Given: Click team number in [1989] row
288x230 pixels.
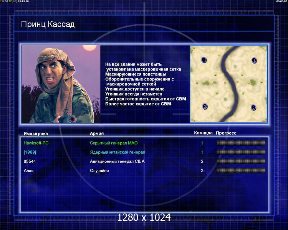Looking at the screenshot, I should click(202, 152).
